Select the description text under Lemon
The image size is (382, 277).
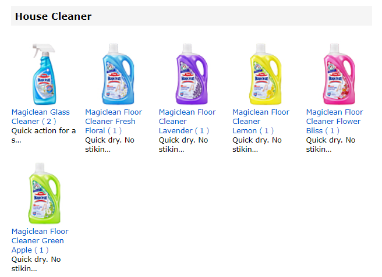pos(257,144)
